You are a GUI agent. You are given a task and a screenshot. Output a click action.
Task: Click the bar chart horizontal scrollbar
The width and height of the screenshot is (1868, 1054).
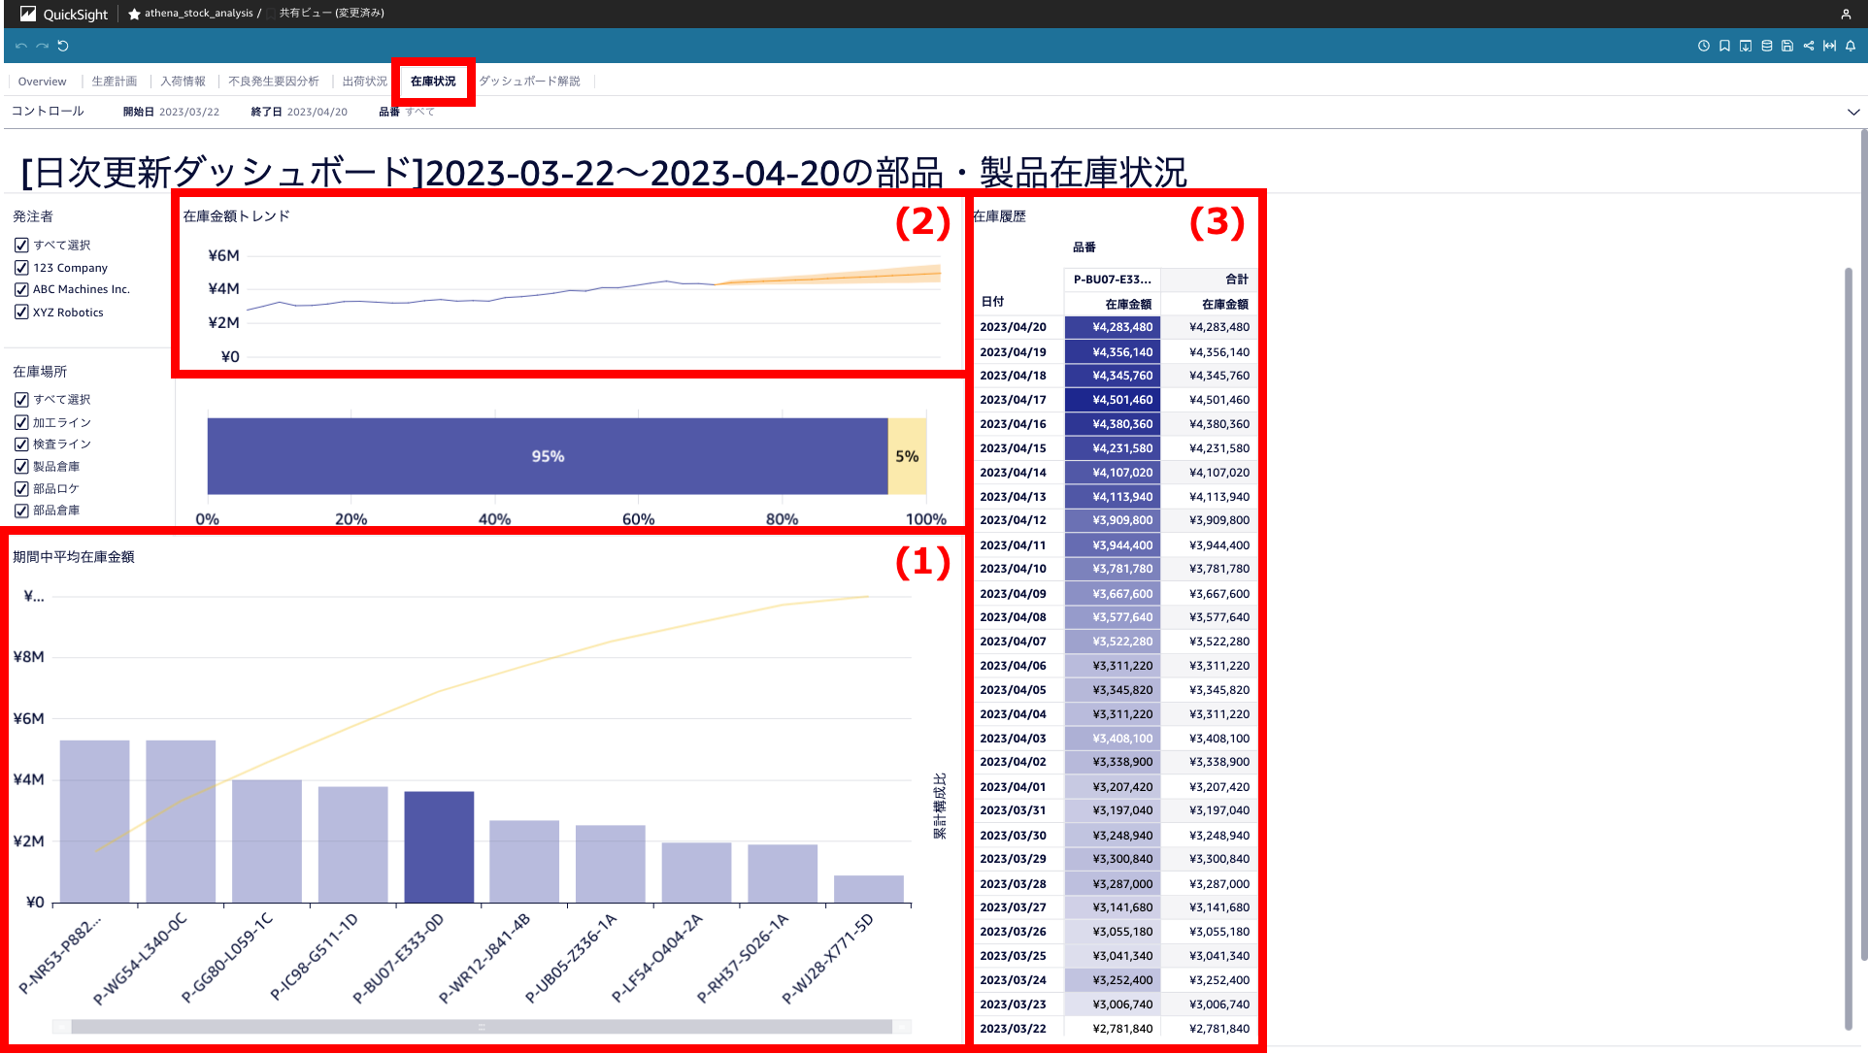482,1026
